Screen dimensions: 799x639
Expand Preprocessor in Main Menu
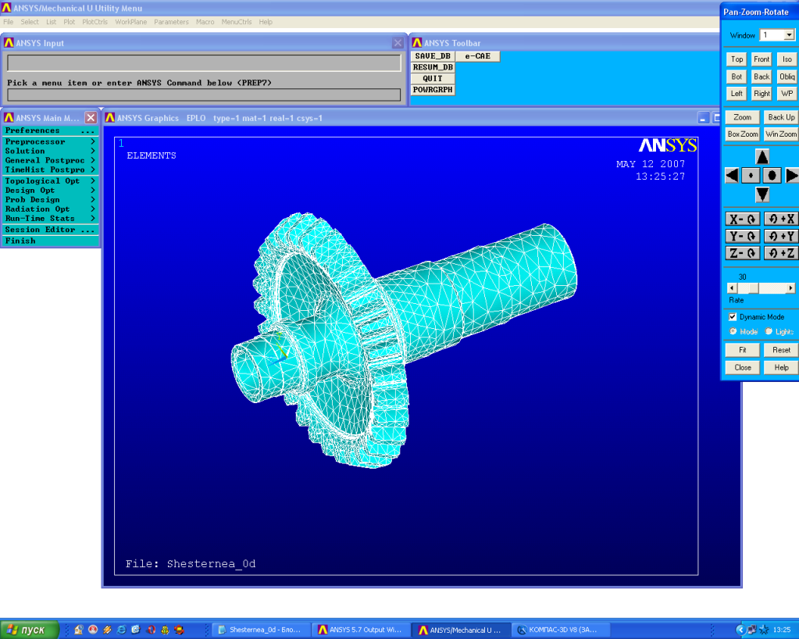[50, 141]
